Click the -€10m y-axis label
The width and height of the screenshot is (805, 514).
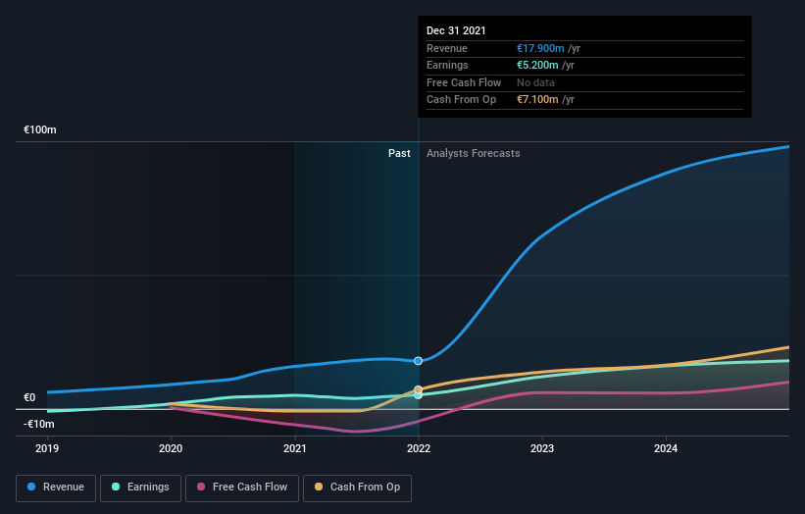coord(38,424)
